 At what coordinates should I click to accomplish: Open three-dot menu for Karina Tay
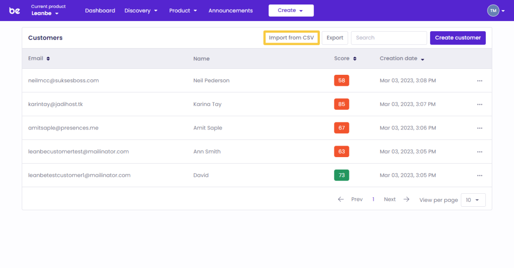pos(479,104)
